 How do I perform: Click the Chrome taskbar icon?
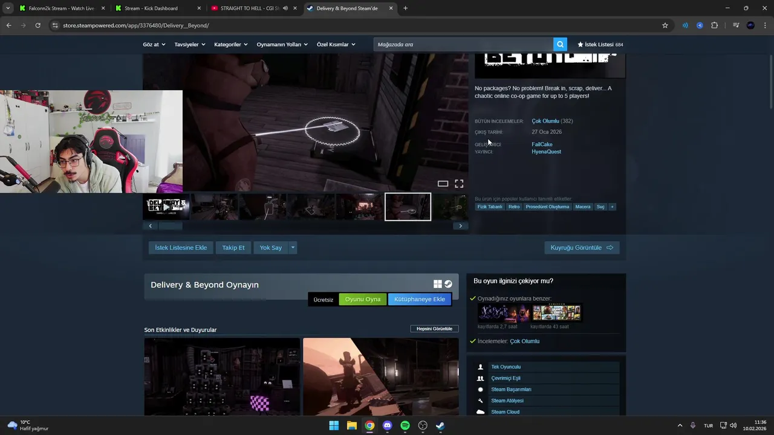369,425
